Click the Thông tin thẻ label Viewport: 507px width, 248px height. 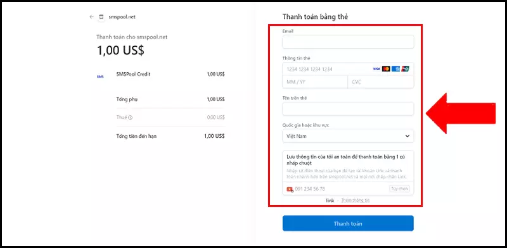point(297,58)
